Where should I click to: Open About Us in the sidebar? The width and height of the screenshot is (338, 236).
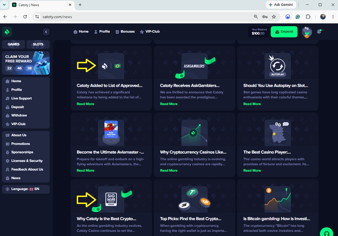[26, 135]
